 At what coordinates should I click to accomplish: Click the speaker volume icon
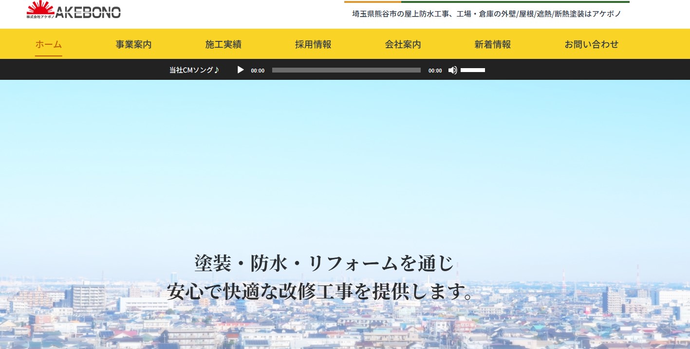coord(452,70)
